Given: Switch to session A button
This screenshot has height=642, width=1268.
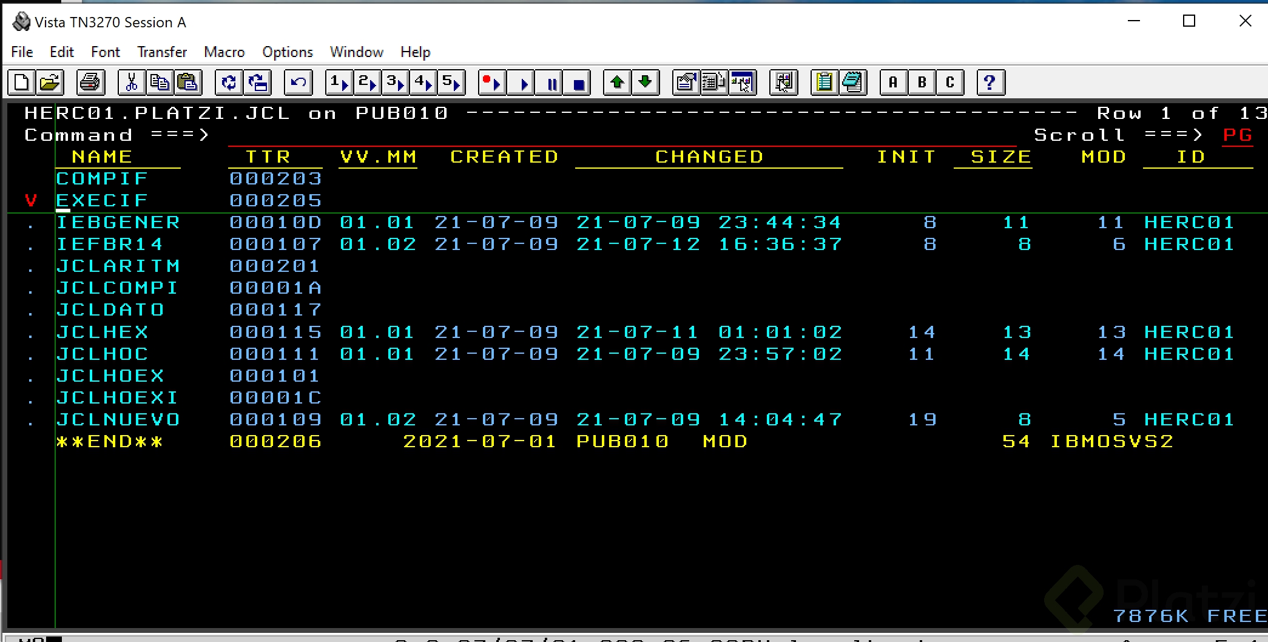Looking at the screenshot, I should (894, 83).
